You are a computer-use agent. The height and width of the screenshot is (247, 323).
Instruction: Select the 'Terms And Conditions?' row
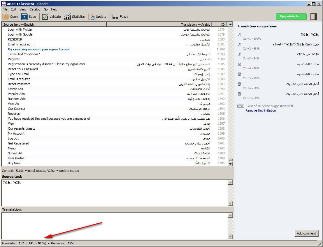click(x=115, y=54)
